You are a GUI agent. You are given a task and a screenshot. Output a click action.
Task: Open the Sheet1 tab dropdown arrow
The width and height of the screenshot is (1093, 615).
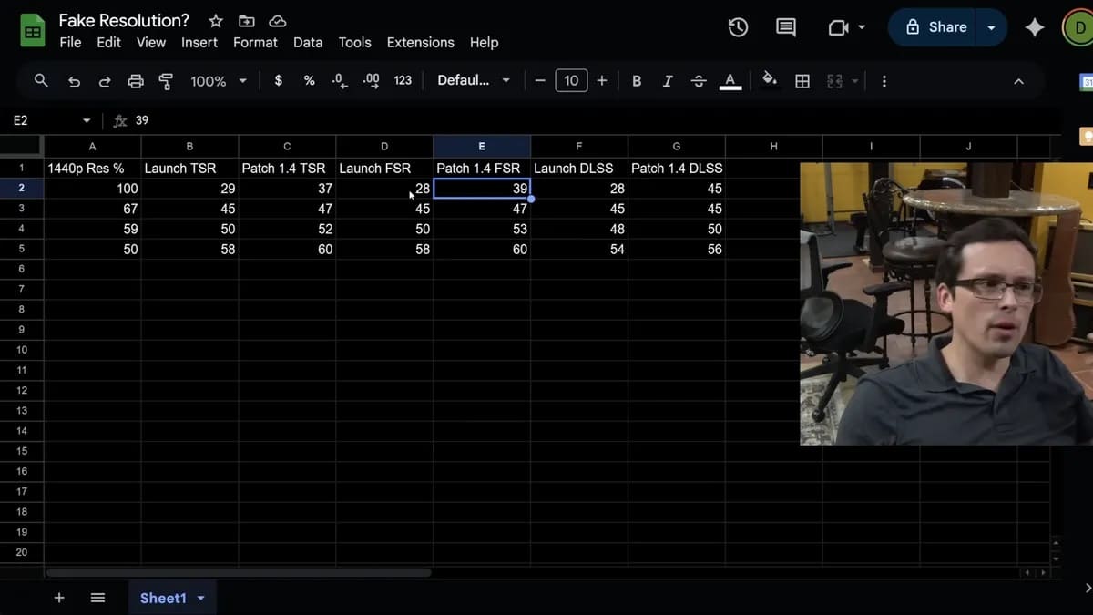(x=201, y=599)
